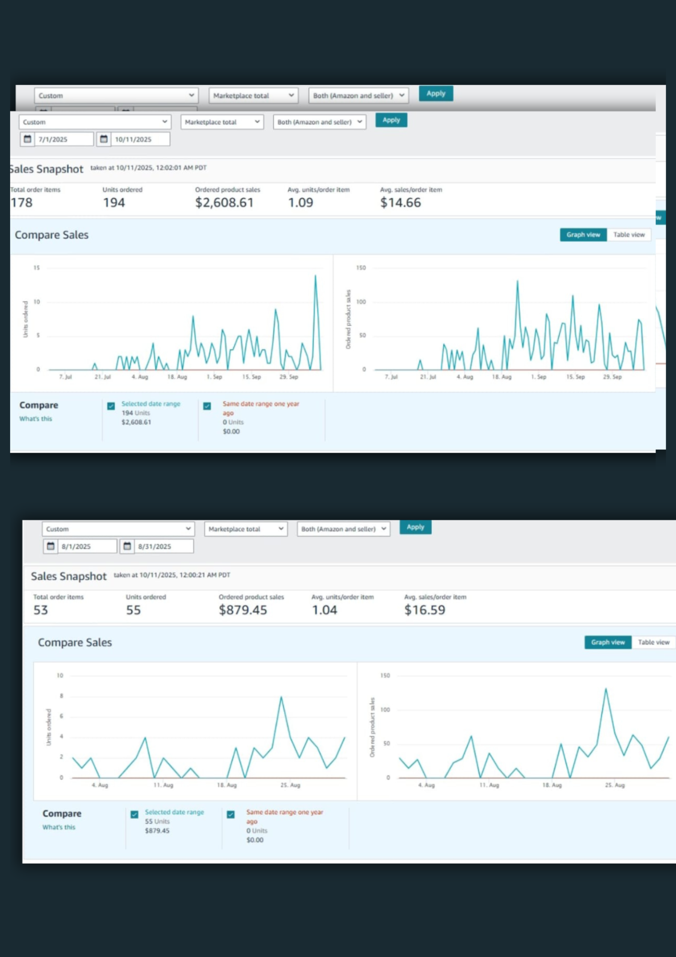676x957 pixels.
Task: Open Marketplace total dropdown above 8/31/2025 date
Action: coord(245,529)
